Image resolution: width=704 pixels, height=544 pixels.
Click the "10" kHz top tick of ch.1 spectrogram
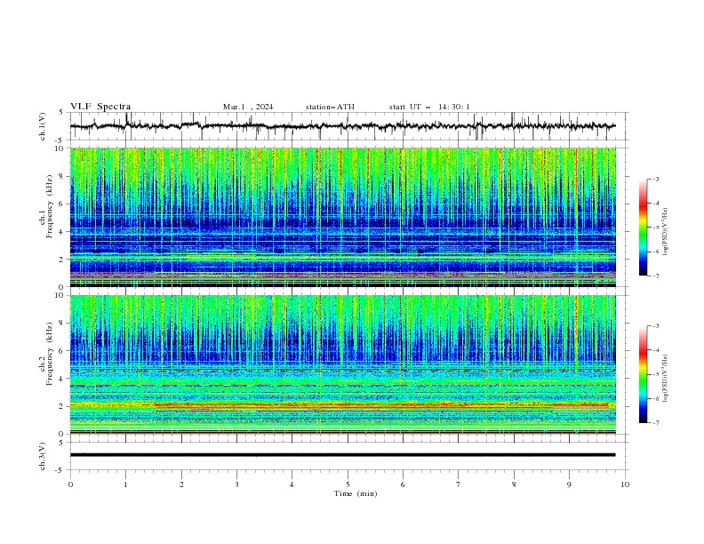[x=60, y=148]
